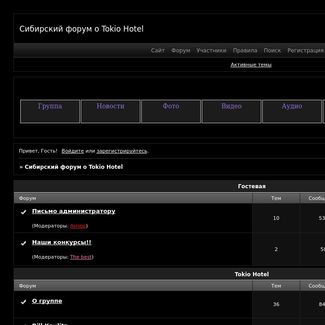Open the Активные темы link
Image resolution: width=325 pixels, height=325 pixels.
pos(251,65)
